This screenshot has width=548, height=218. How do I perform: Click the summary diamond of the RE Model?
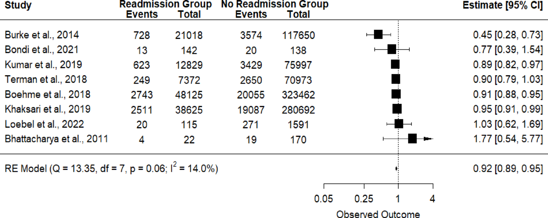[396, 168]
